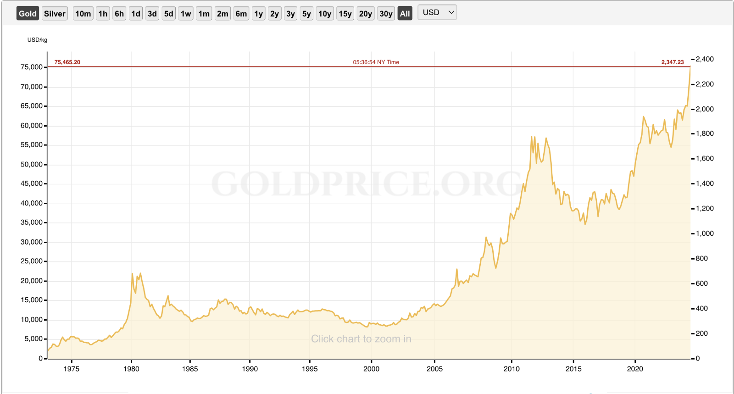Click the USD/kg axis label
This screenshot has width=734, height=394.
point(37,40)
